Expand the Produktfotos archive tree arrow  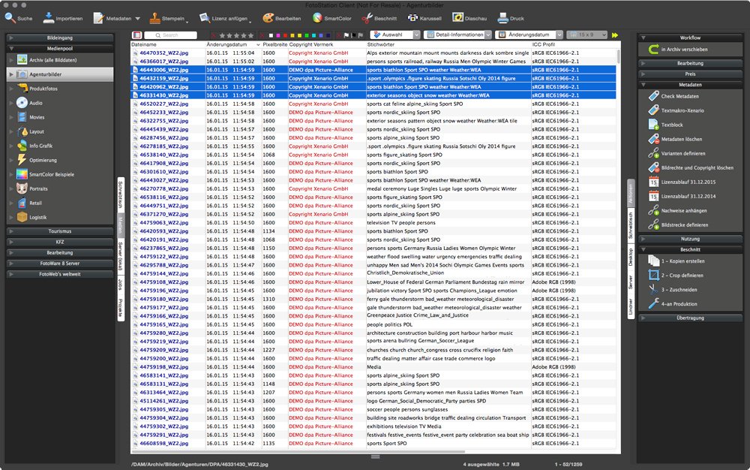tap(10, 89)
